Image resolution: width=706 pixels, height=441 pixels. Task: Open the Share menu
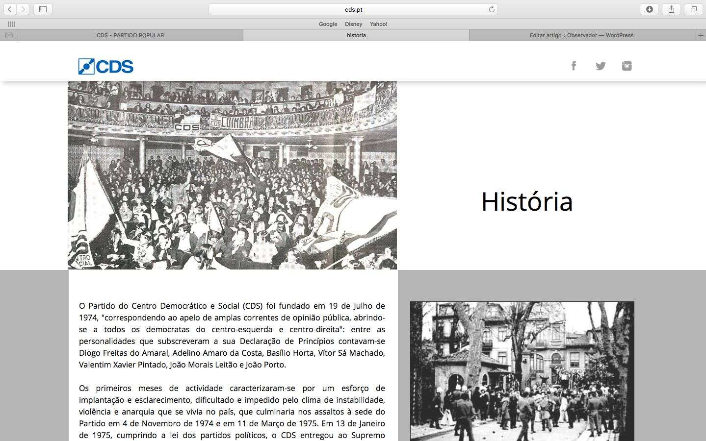coord(672,9)
